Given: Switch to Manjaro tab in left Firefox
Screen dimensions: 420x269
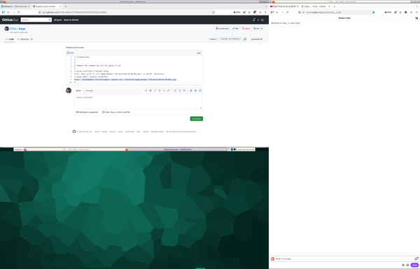Looking at the screenshot, I should point(15,6).
